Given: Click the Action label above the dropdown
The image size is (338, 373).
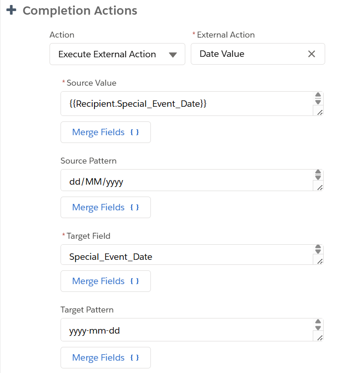Looking at the screenshot, I should pos(62,35).
